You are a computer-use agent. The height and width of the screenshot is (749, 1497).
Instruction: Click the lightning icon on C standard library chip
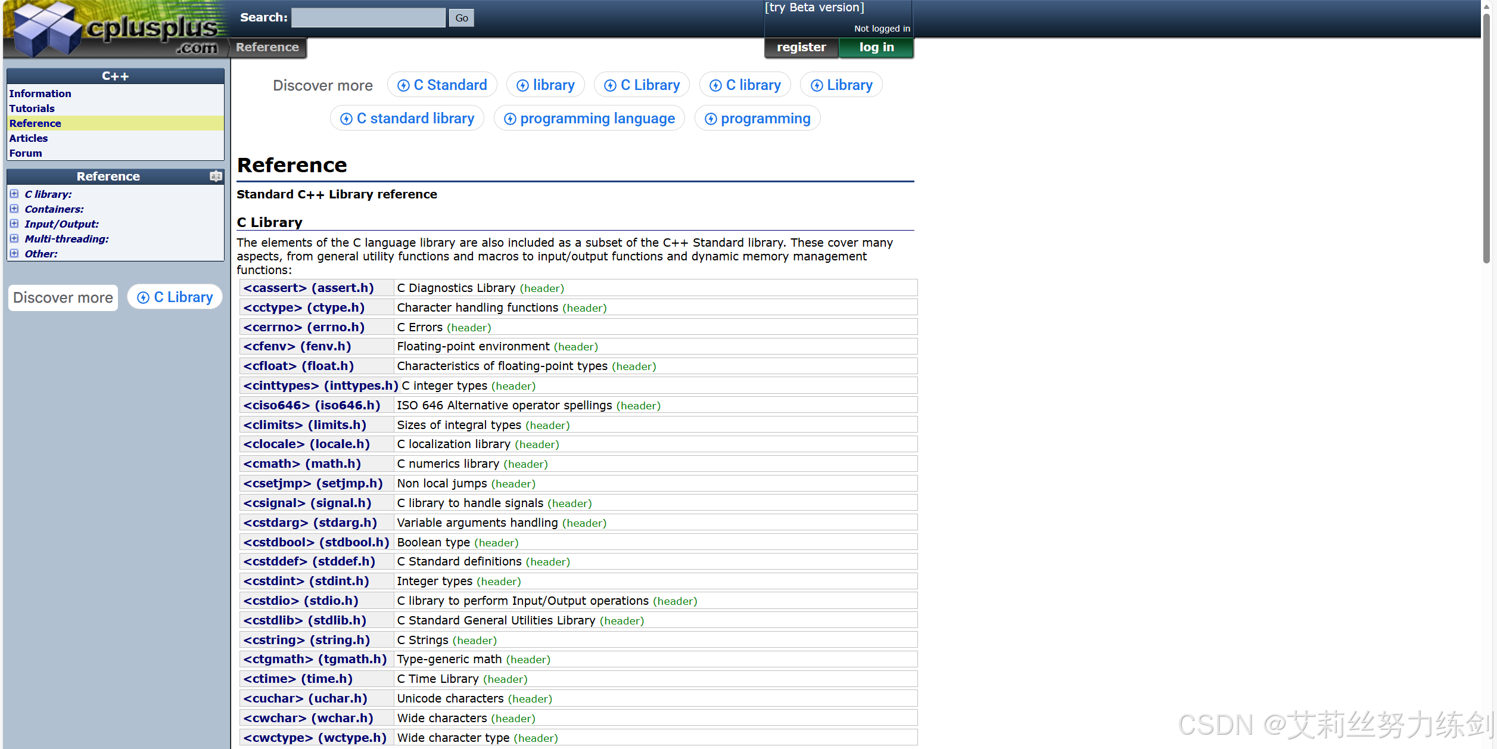pyautogui.click(x=346, y=119)
